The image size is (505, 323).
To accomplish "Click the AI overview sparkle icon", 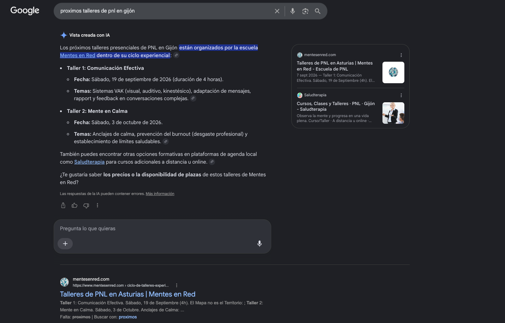I will pos(64,35).
